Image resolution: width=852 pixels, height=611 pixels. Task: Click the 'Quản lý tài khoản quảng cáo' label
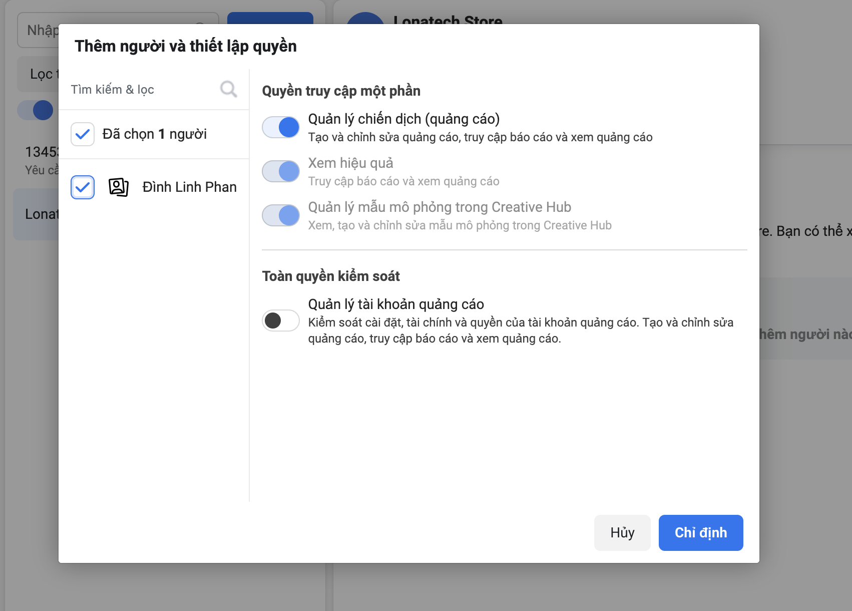point(396,304)
